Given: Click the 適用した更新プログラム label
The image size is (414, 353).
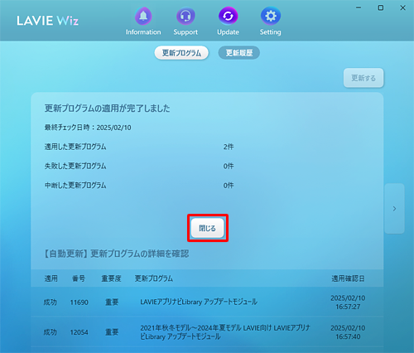Looking at the screenshot, I should (75, 147).
